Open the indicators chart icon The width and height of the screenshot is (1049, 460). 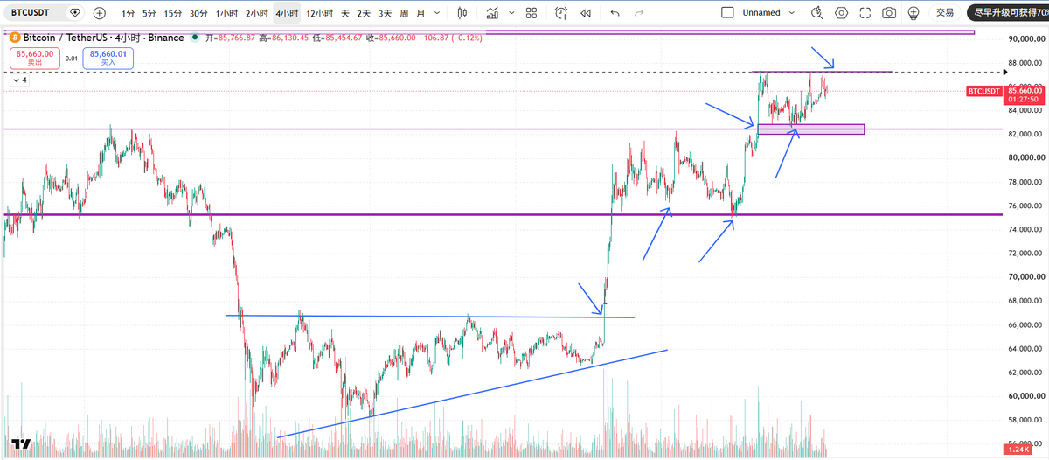[x=493, y=13]
